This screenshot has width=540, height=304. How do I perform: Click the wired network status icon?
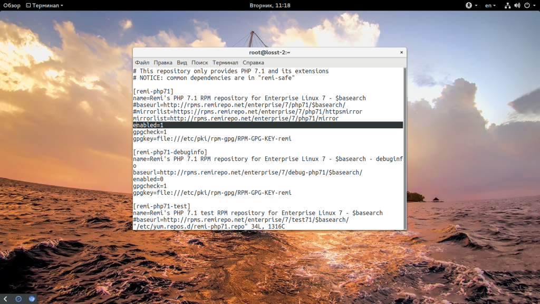pos(507,5)
